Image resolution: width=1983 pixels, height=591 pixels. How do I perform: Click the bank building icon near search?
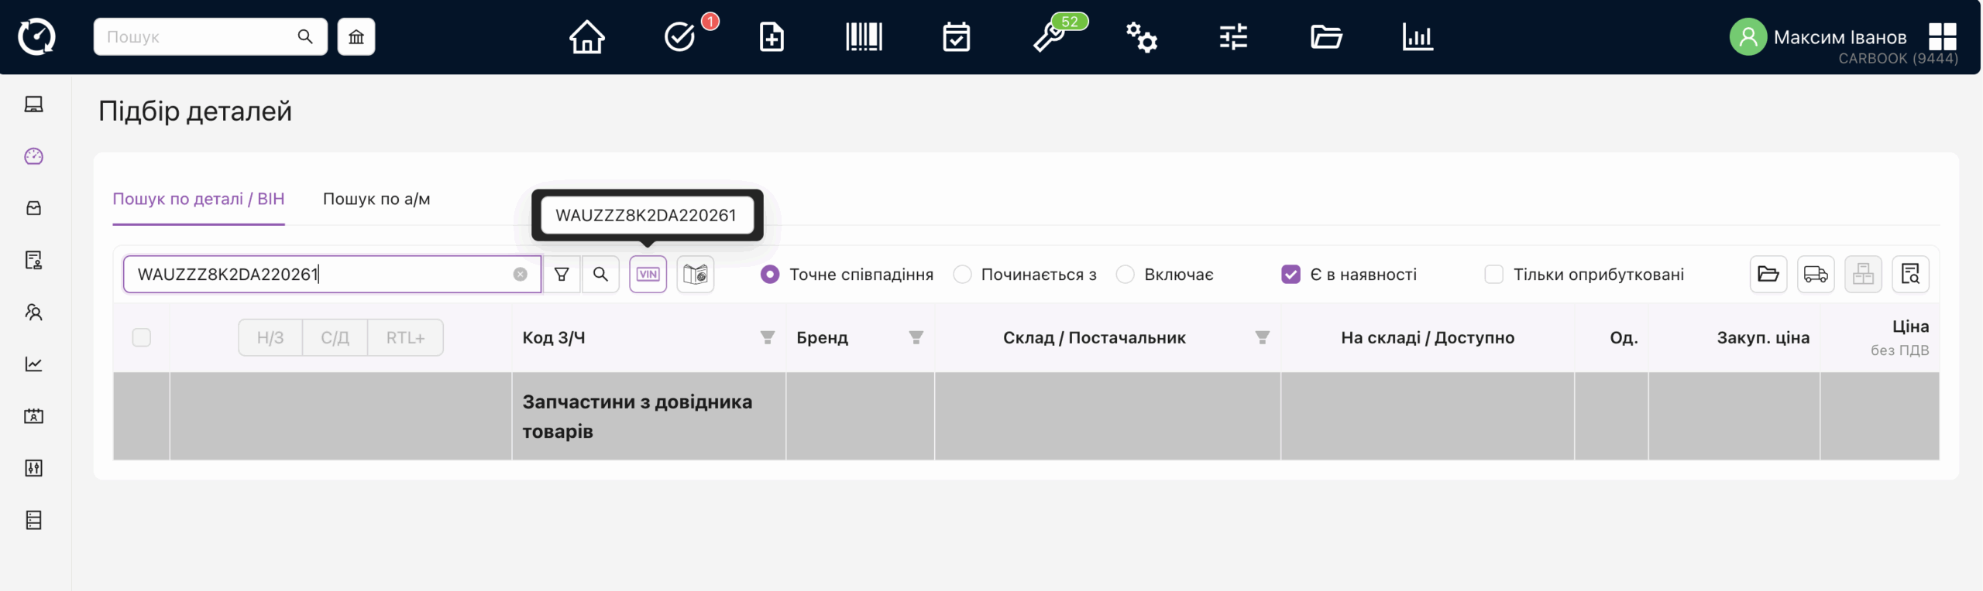(356, 37)
